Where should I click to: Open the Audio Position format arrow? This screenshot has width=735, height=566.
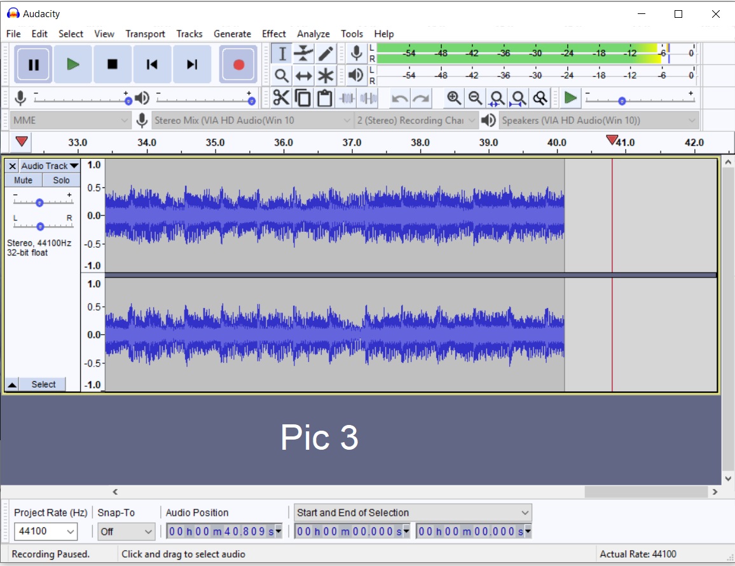278,531
